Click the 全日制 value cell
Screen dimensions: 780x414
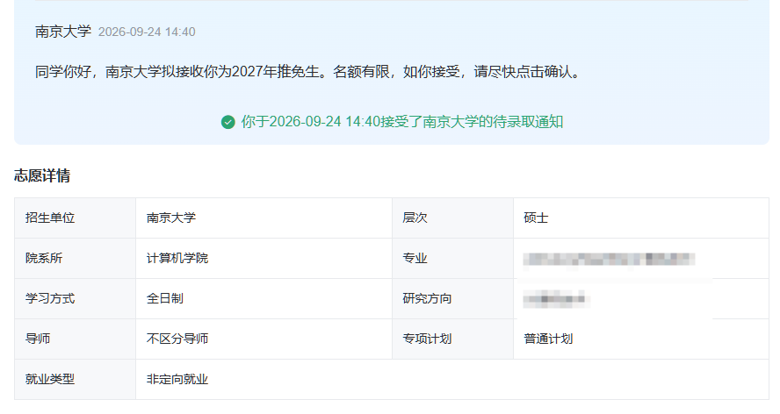(264, 299)
